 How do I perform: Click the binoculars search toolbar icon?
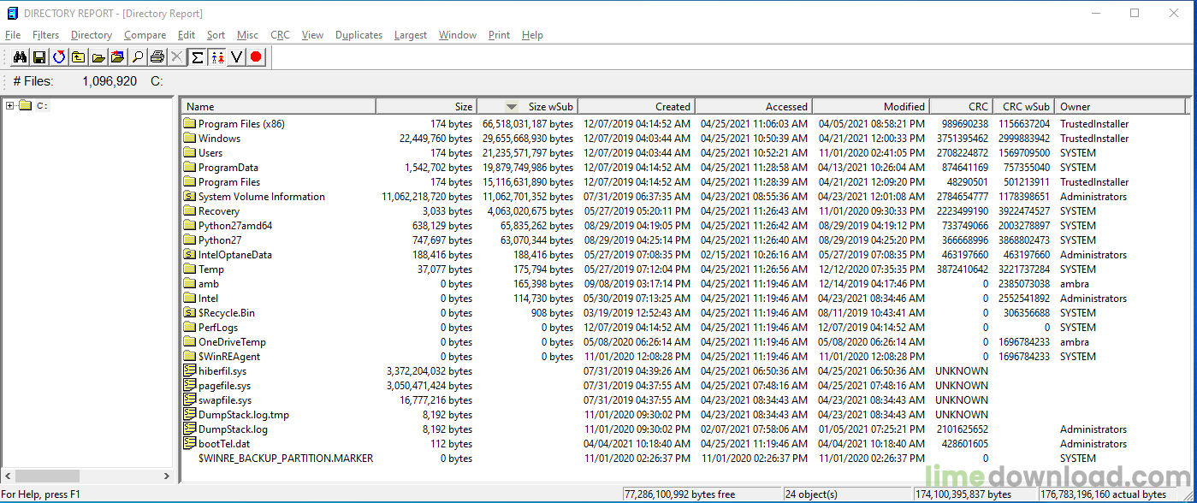21,57
